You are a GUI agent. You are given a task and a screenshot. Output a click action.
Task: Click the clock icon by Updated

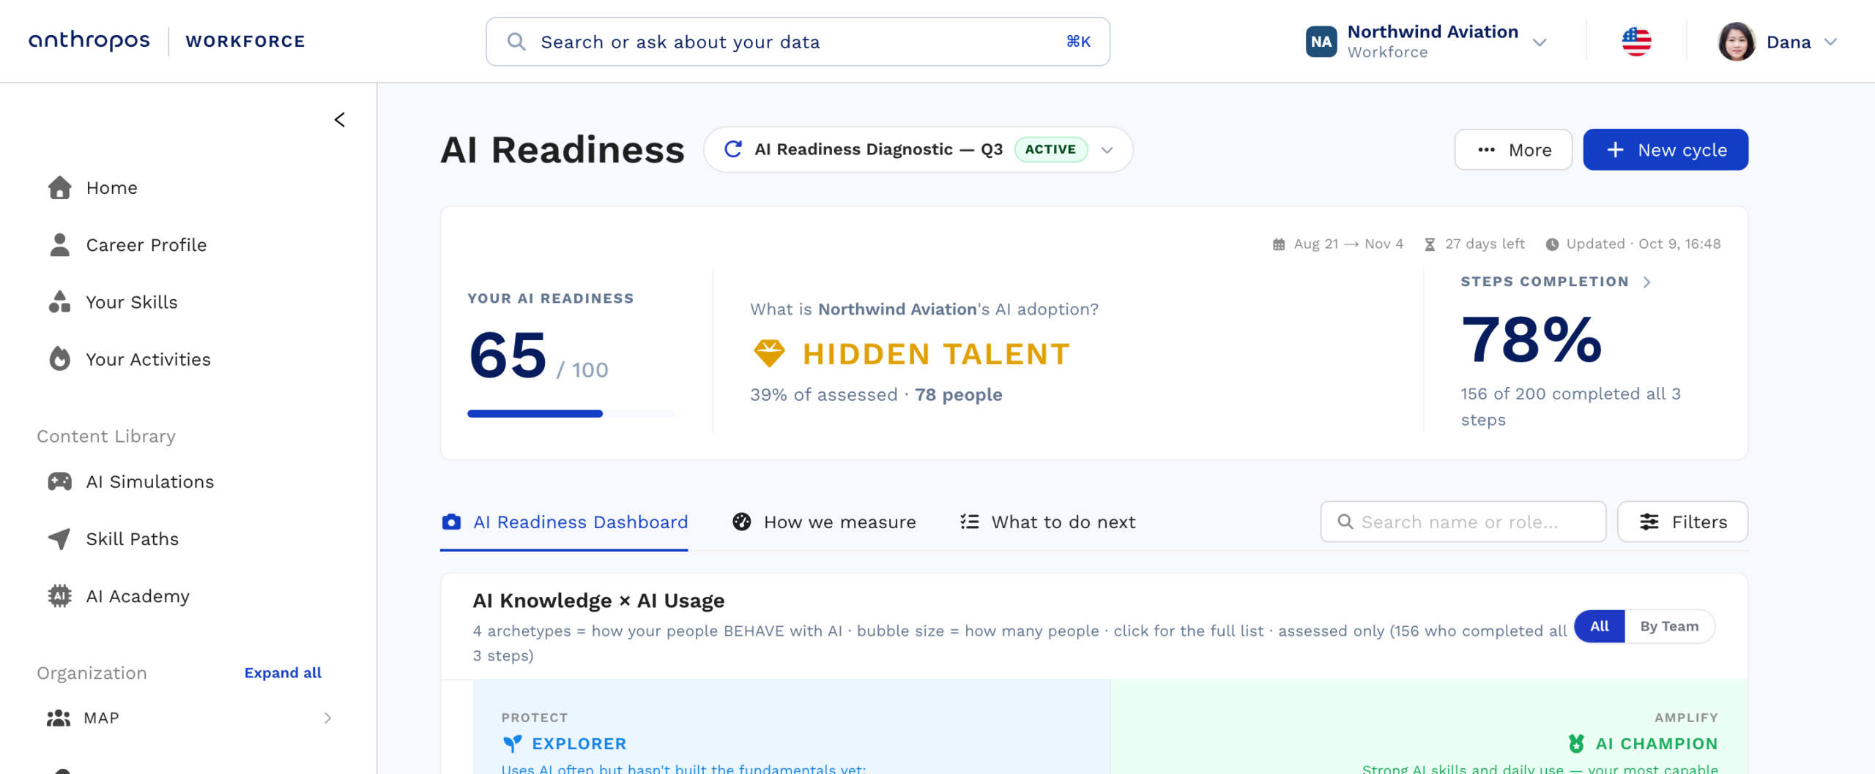[1552, 244]
